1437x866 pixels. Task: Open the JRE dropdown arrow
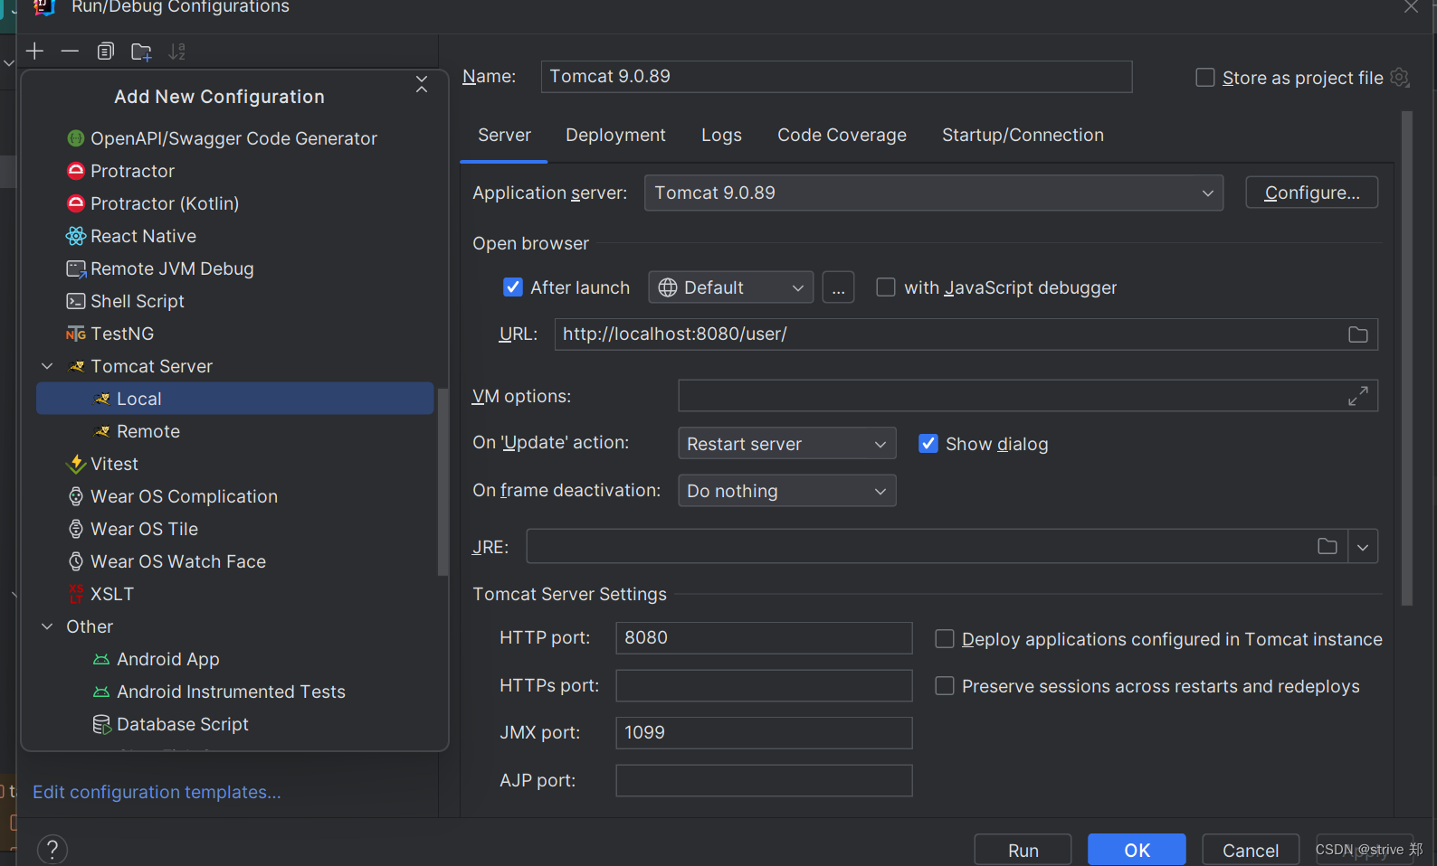click(x=1363, y=546)
